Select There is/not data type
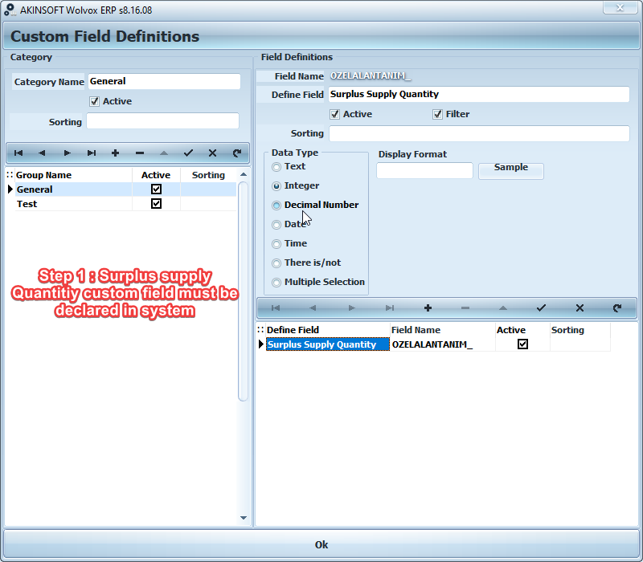This screenshot has width=643, height=562. click(276, 263)
